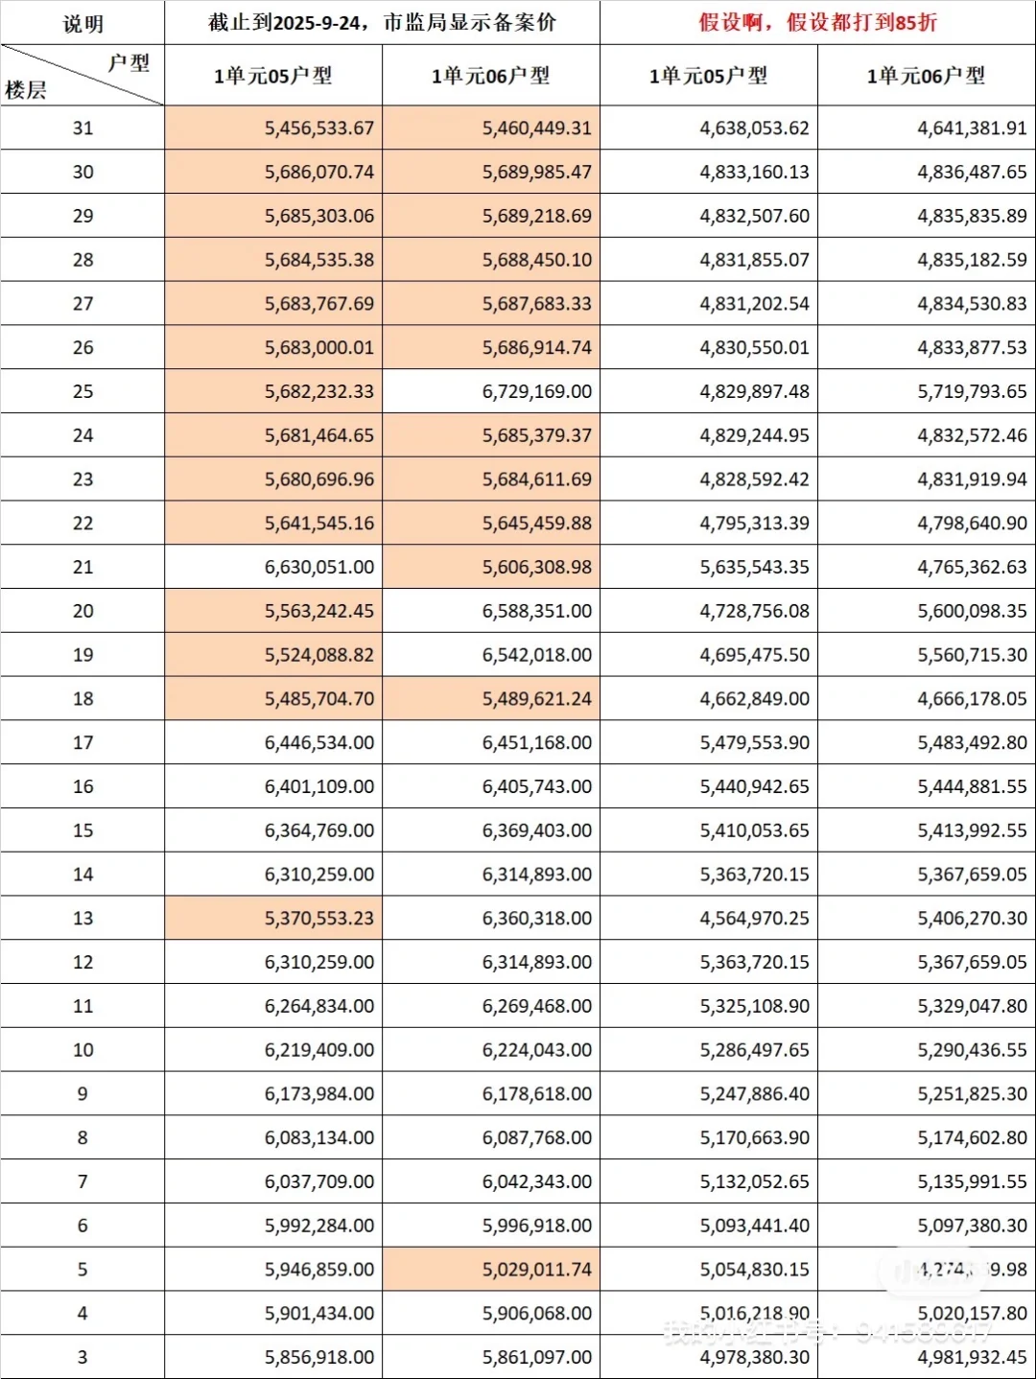Select cell 6,264,834.00
This screenshot has height=1379, width=1036.
point(273,1006)
